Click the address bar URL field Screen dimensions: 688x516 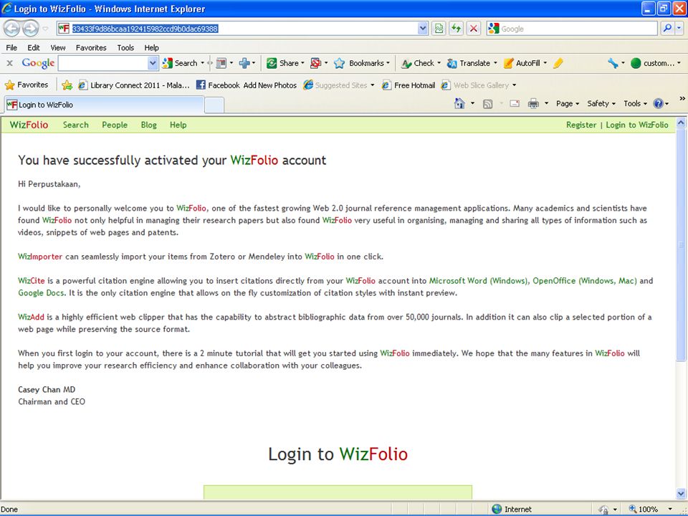coord(244,29)
